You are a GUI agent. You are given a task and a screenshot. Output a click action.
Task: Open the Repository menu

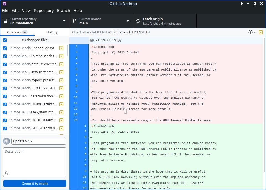(44, 11)
